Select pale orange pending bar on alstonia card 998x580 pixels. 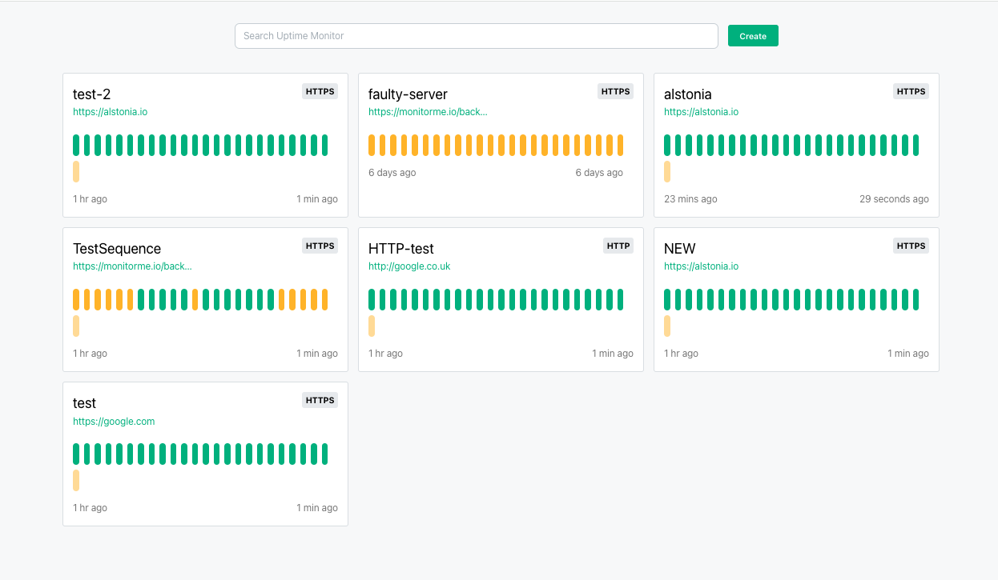point(667,171)
